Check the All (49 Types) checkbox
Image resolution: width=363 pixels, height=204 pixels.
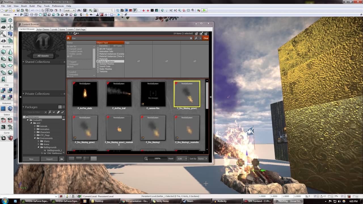tap(98, 49)
